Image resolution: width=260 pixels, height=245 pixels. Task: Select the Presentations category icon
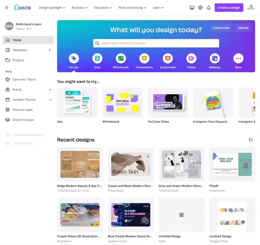coord(144,58)
